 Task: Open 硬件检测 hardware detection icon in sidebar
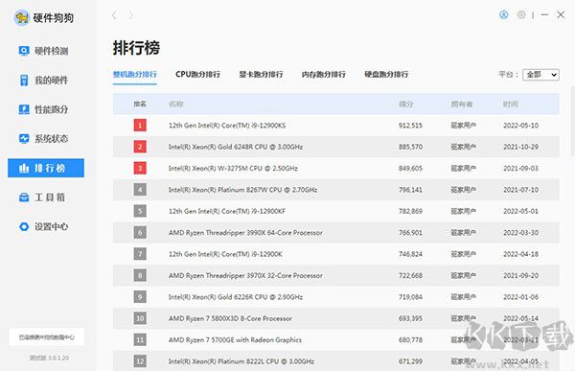tap(24, 51)
